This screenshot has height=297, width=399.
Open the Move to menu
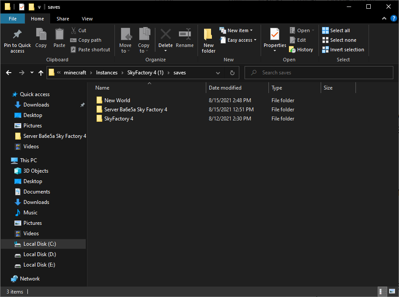(x=125, y=40)
